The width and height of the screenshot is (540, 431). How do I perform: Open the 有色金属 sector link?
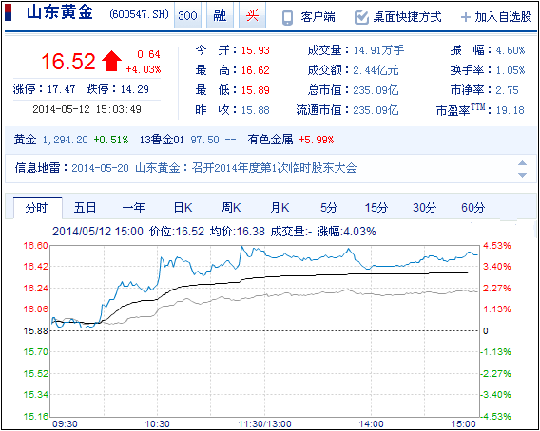click(270, 140)
